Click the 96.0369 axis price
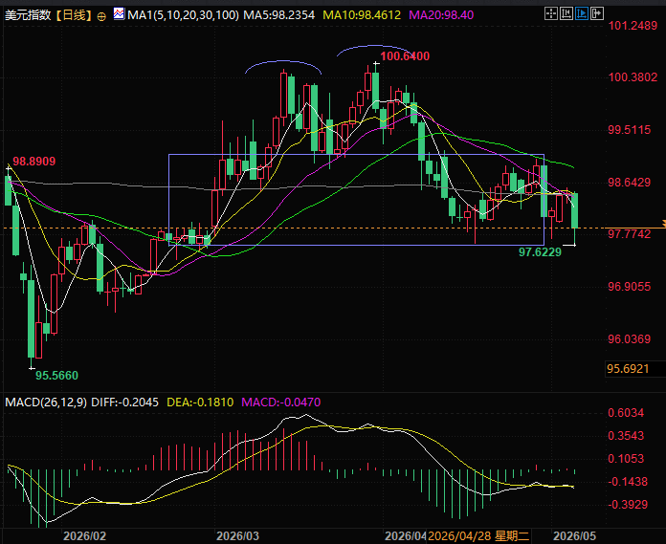This screenshot has width=666, height=544. point(630,339)
